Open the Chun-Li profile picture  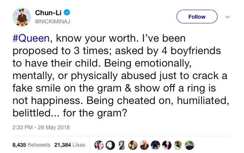point(22,17)
